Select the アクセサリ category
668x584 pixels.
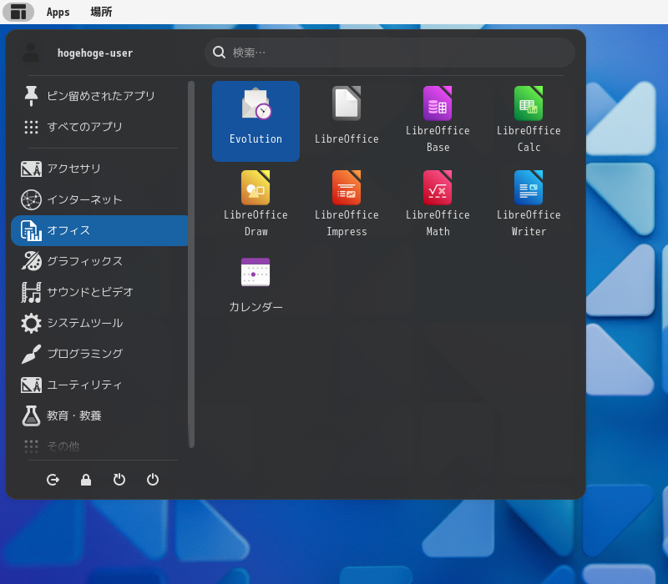pos(99,169)
